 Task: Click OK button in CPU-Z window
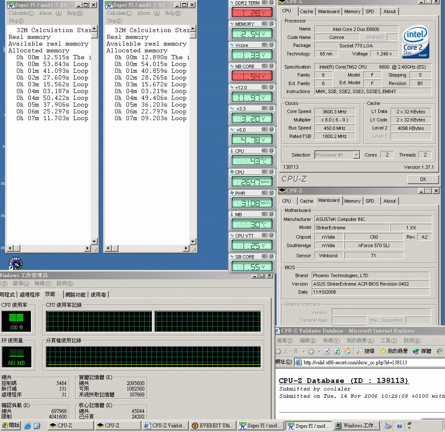point(423,179)
